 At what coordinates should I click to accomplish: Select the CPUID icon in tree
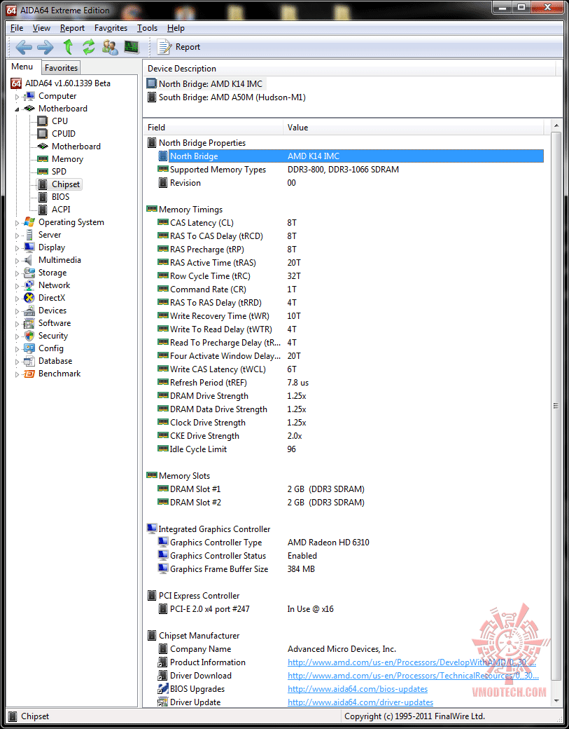coord(43,133)
